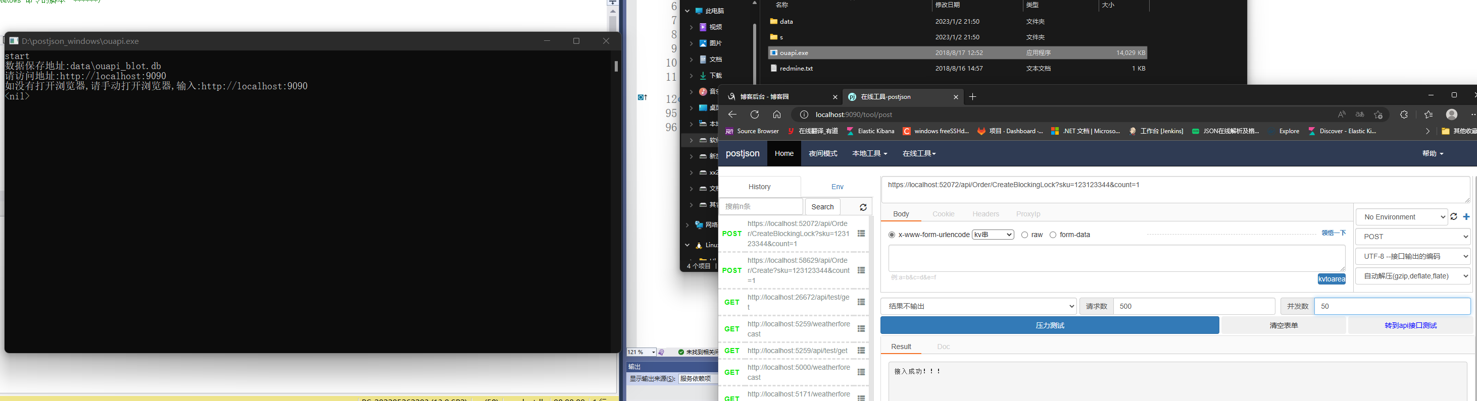
Task: Select x-www-form-urlencode body type
Action: [892, 235]
